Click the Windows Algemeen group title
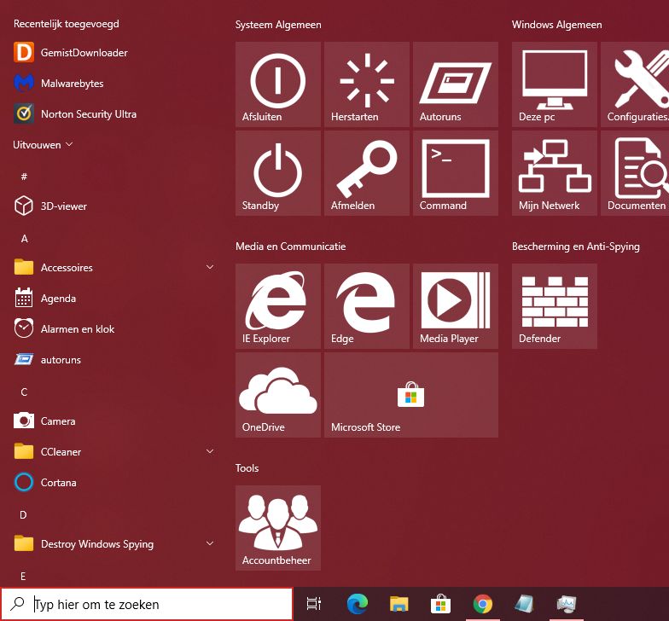669x621 pixels. click(x=556, y=25)
